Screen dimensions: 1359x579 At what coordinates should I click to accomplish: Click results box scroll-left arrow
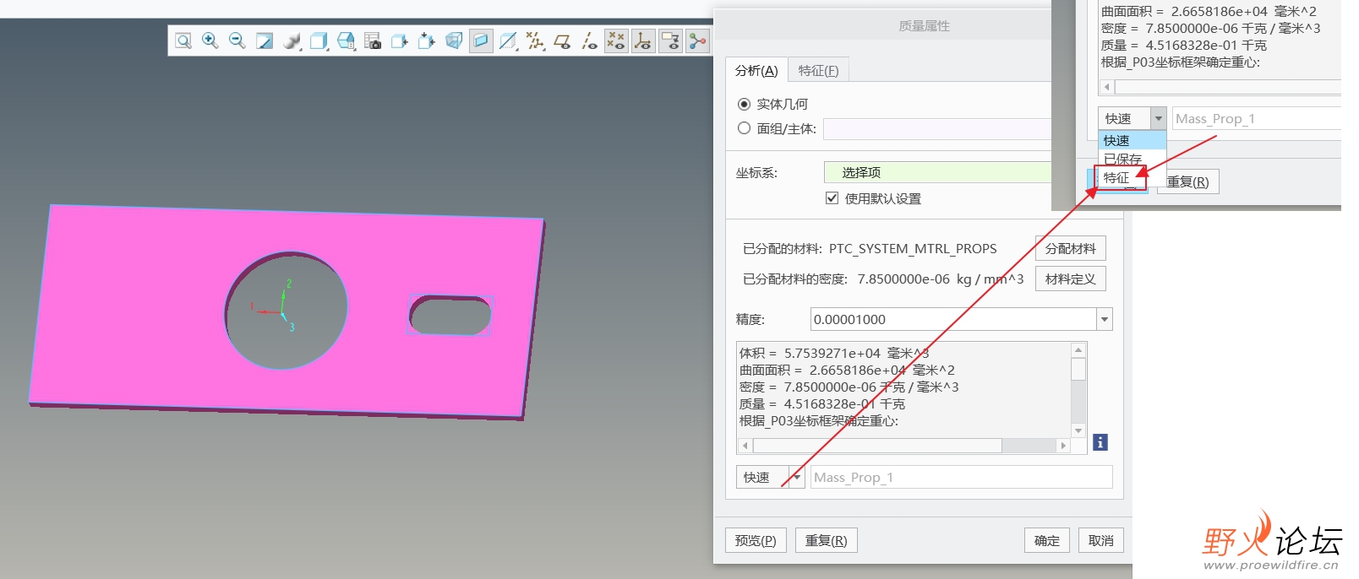745,446
